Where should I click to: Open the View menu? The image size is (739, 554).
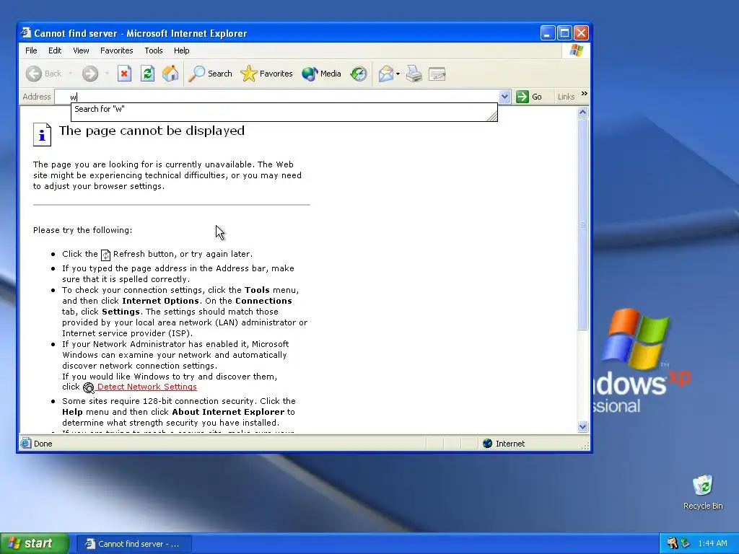coord(81,50)
